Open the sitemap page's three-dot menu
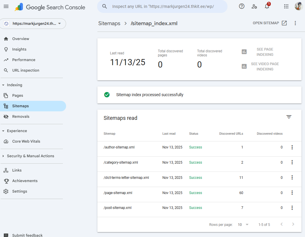This screenshot has height=237, width=305. click(295, 23)
